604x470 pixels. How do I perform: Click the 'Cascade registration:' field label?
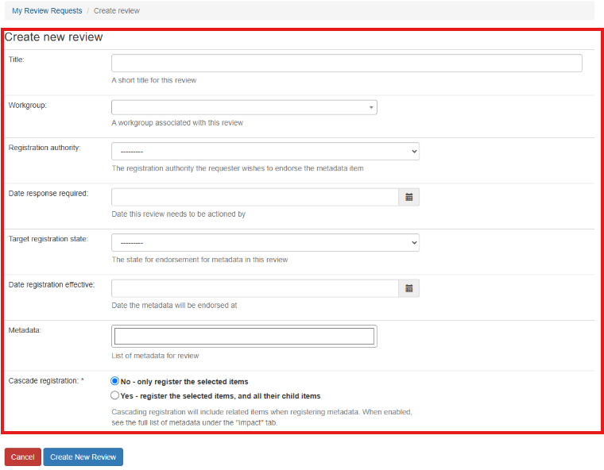[x=46, y=381]
